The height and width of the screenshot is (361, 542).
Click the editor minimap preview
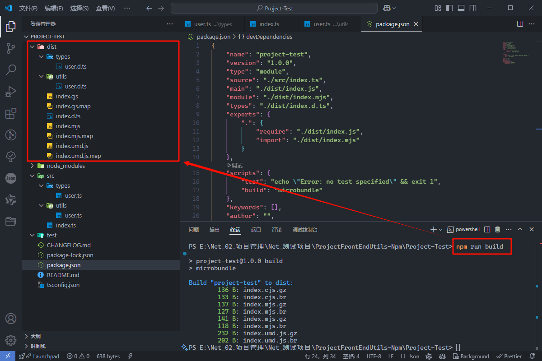[x=509, y=53]
